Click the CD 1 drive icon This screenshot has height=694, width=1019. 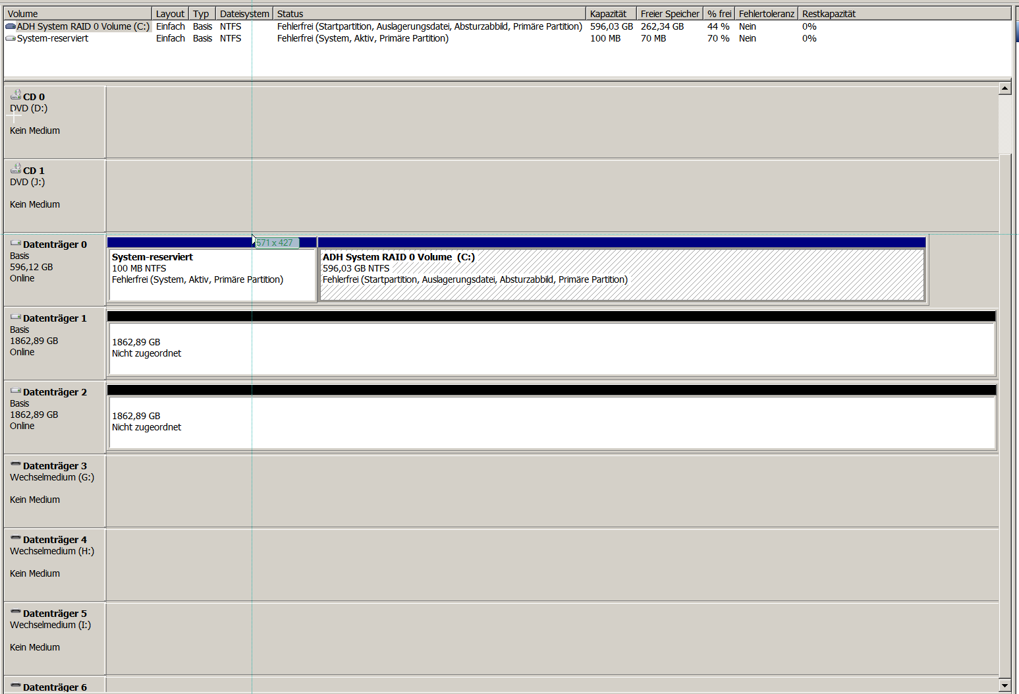[x=16, y=169]
